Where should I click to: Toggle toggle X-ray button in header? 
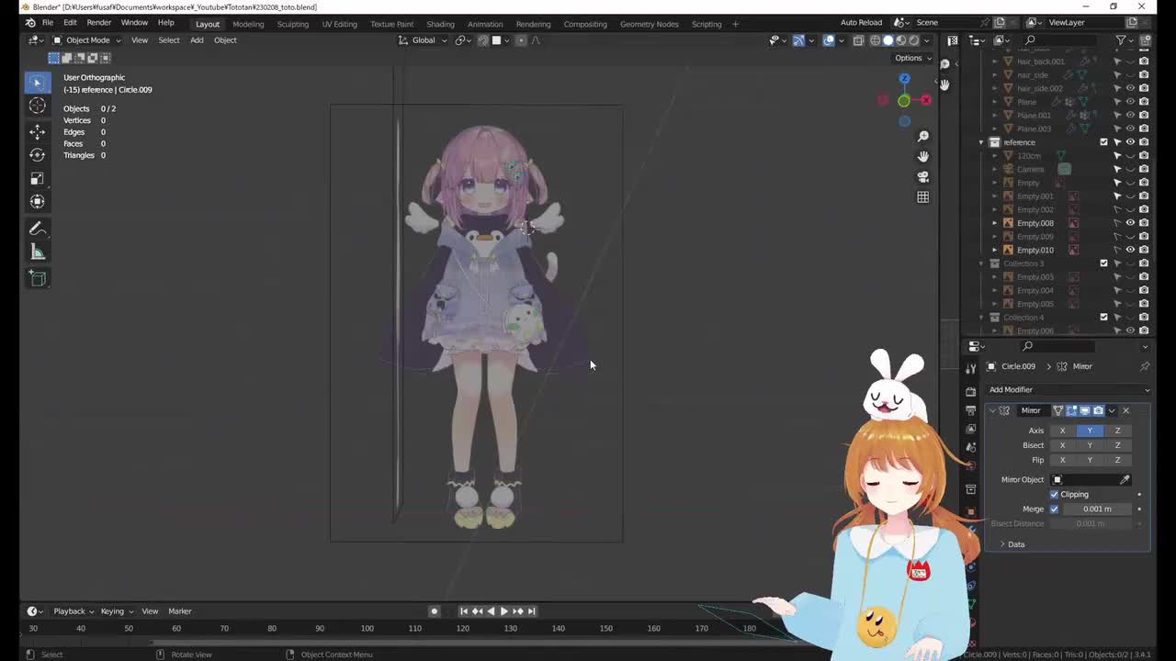(858, 40)
